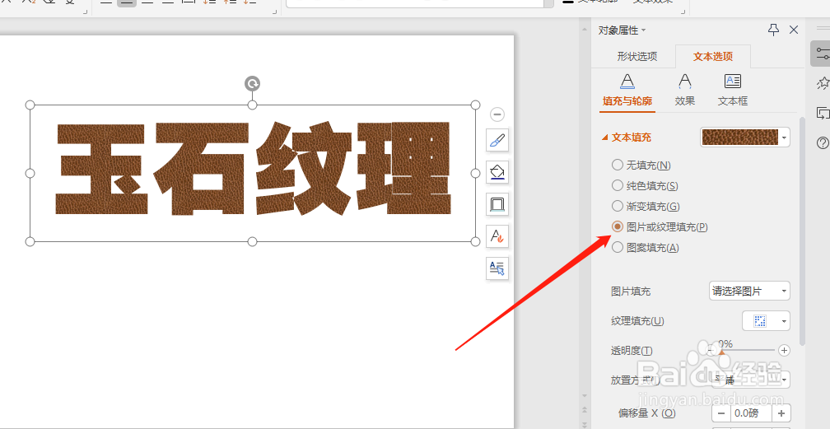Close the Object Properties pane
The height and width of the screenshot is (429, 830).
click(x=794, y=30)
